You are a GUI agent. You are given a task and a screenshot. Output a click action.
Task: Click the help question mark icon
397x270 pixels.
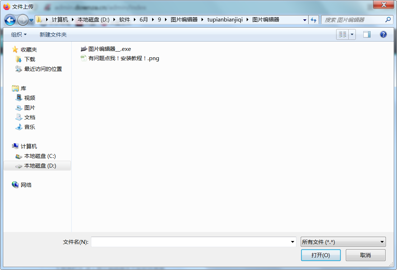point(383,34)
